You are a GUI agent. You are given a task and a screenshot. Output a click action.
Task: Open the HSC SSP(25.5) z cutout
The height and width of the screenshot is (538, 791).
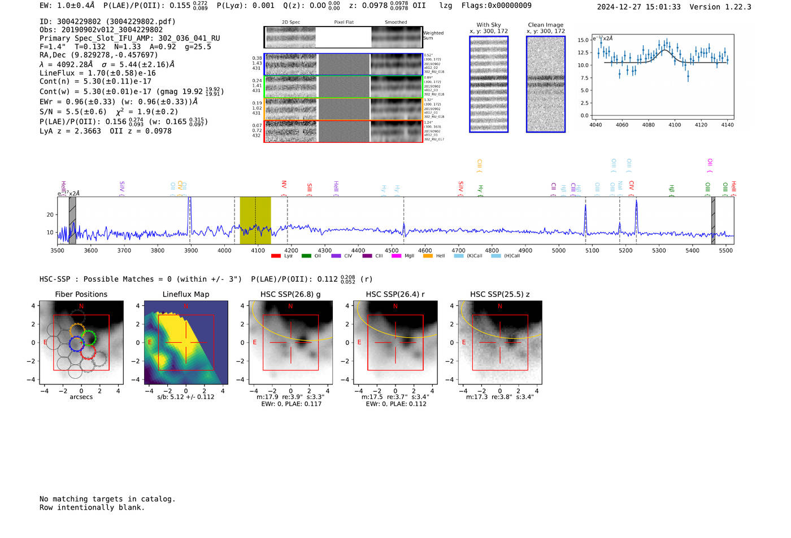click(500, 343)
